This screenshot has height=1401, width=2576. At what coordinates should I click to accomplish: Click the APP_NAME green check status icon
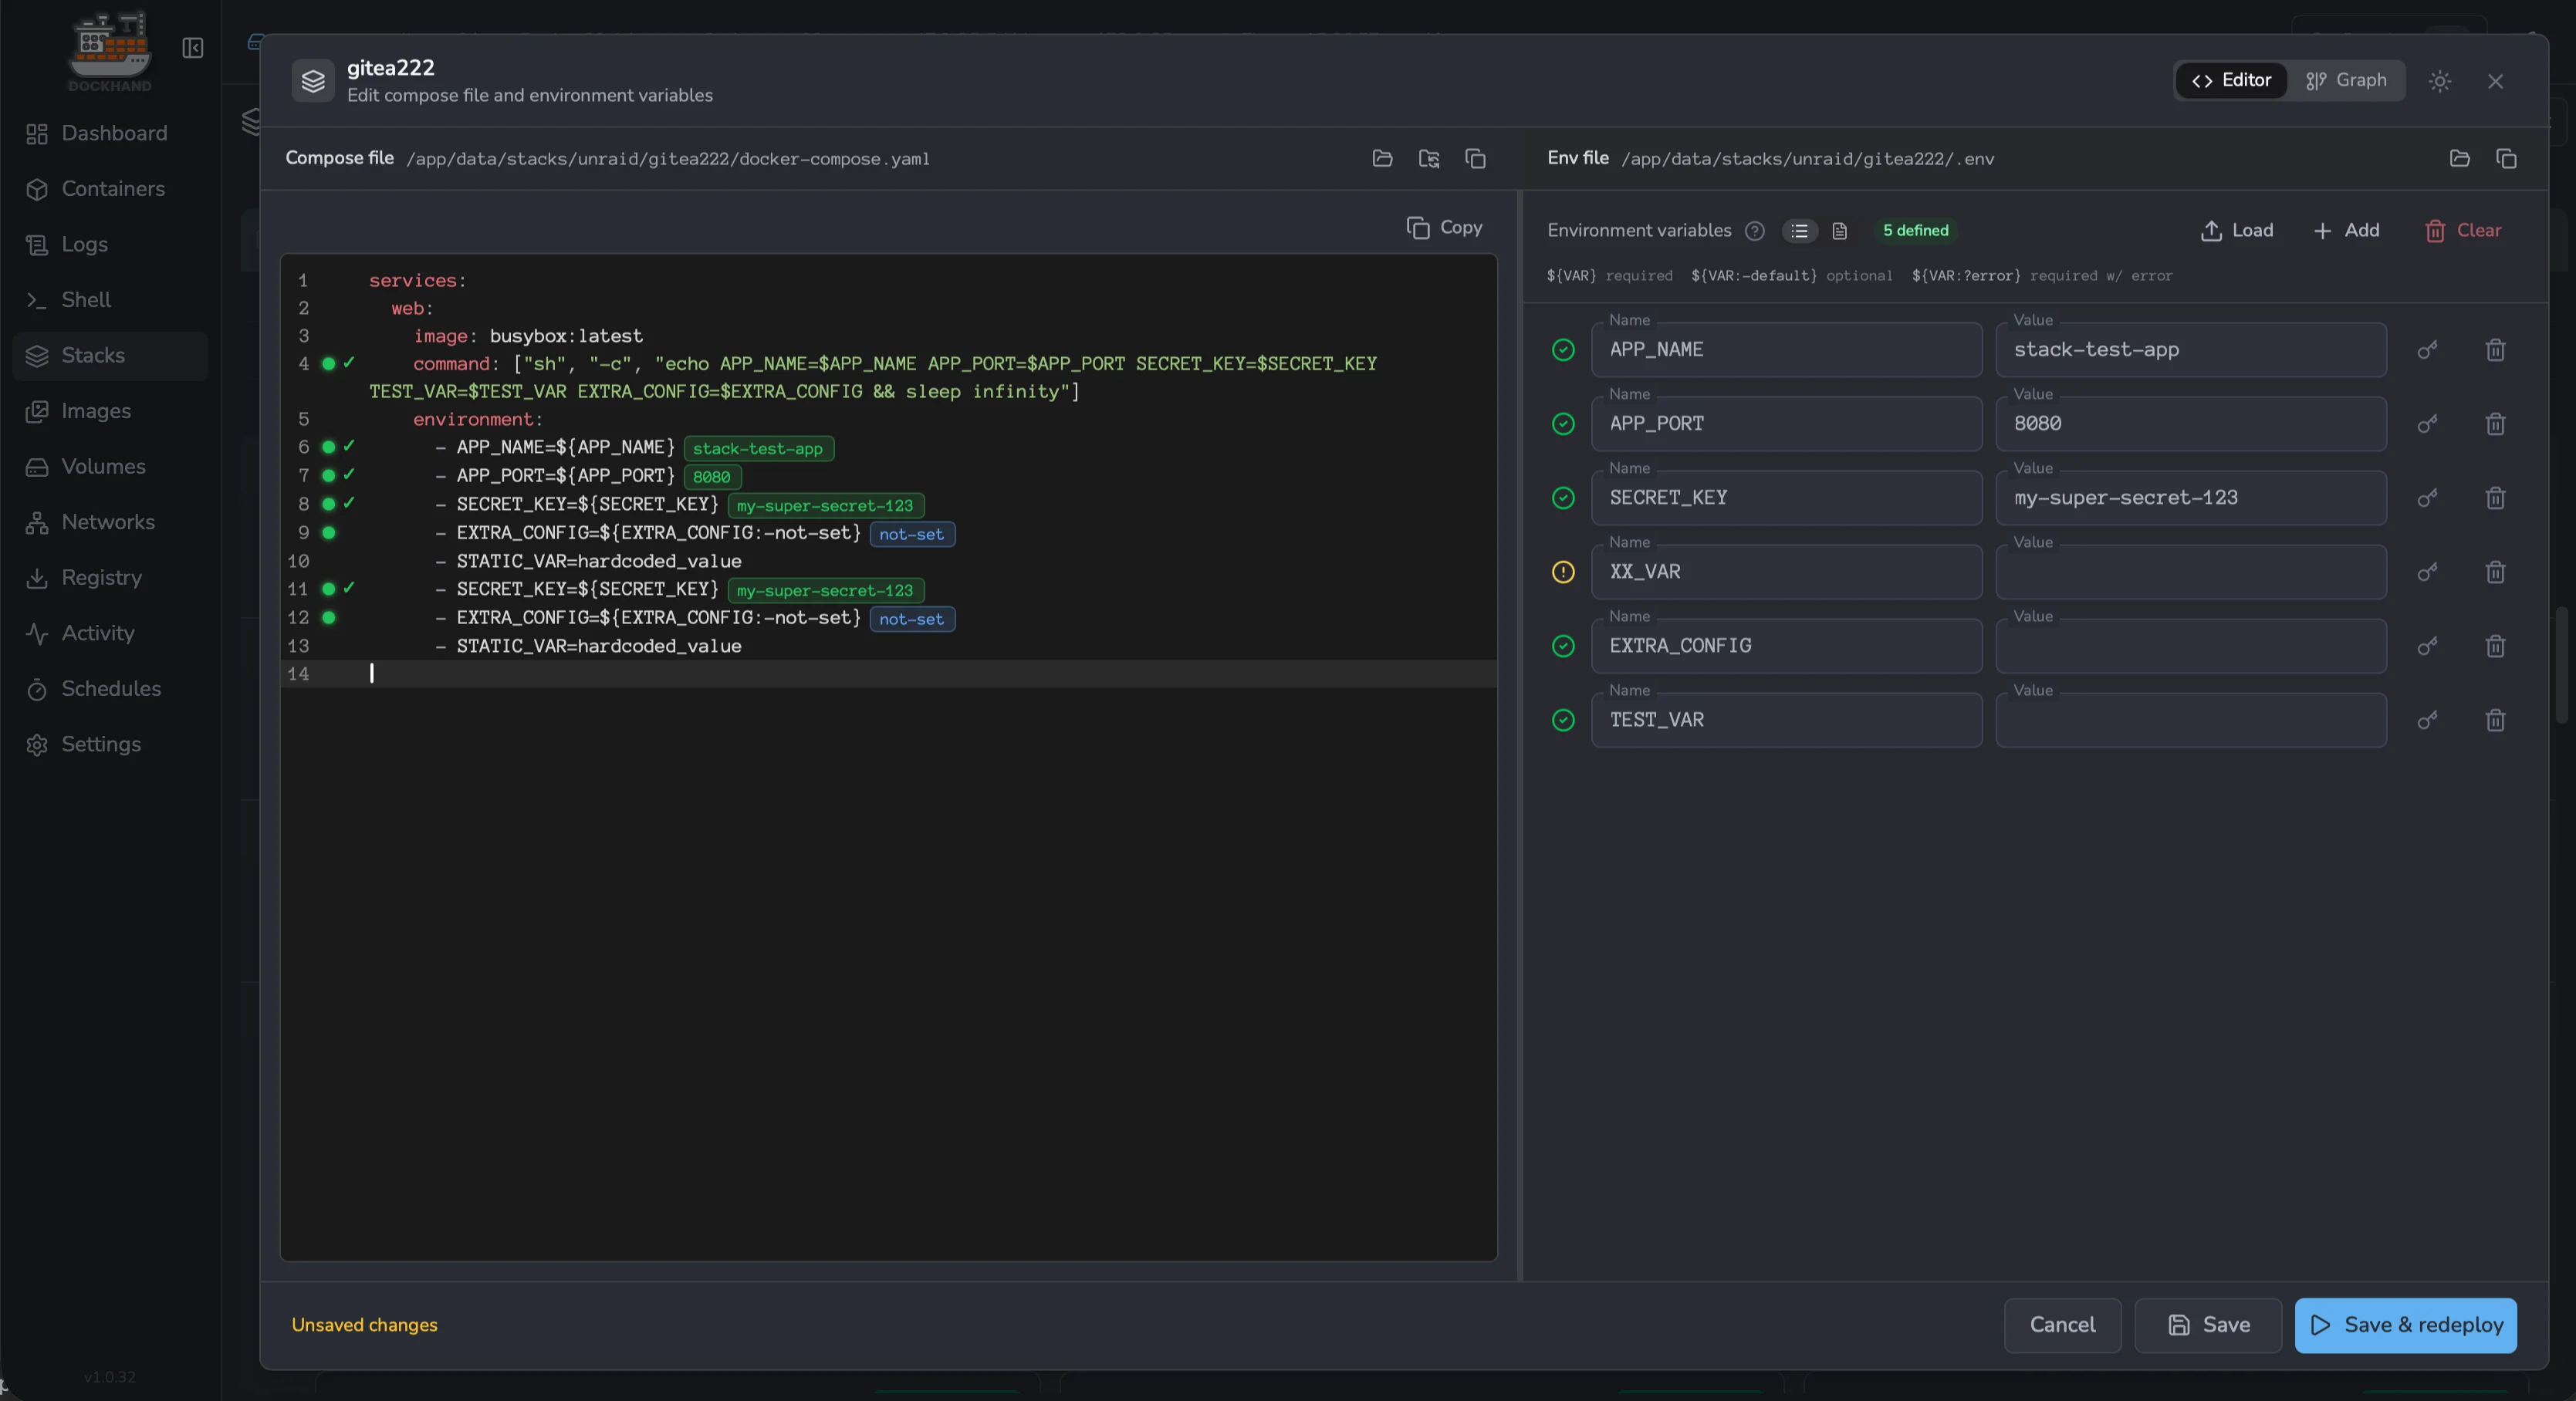[x=1562, y=350]
